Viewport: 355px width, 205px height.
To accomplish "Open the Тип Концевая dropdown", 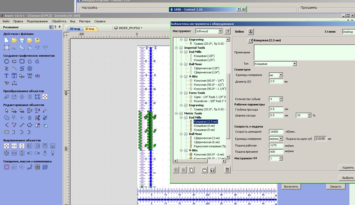I will (295, 64).
